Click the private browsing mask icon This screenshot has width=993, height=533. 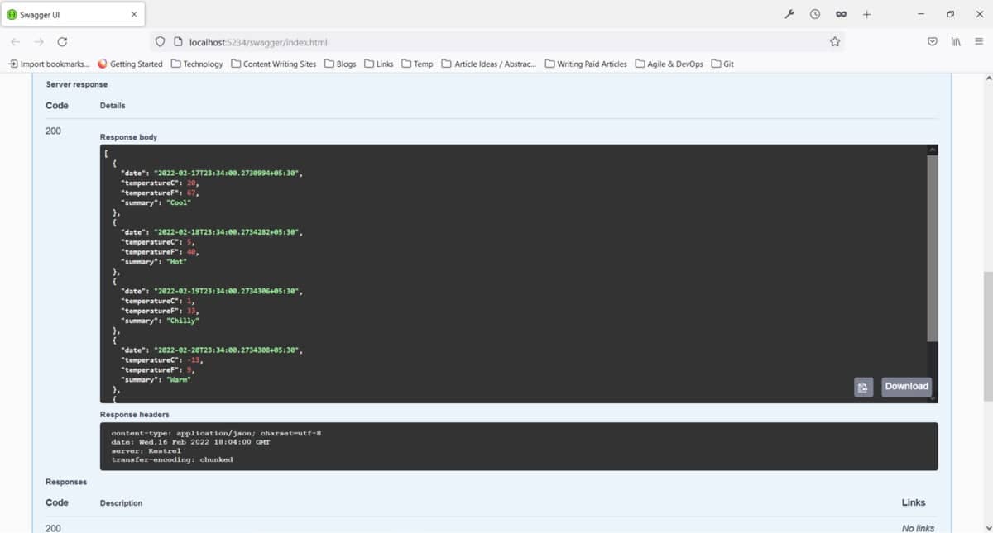[x=841, y=14]
